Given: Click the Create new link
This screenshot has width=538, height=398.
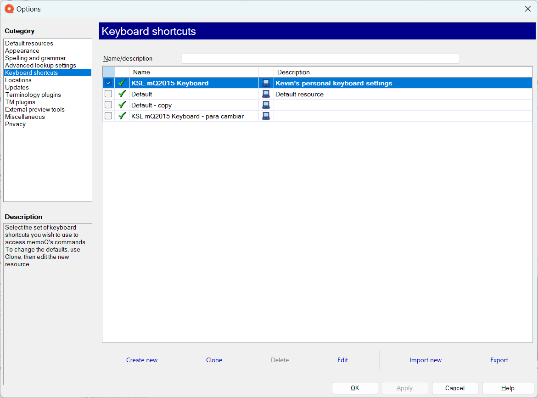Looking at the screenshot, I should pos(142,360).
